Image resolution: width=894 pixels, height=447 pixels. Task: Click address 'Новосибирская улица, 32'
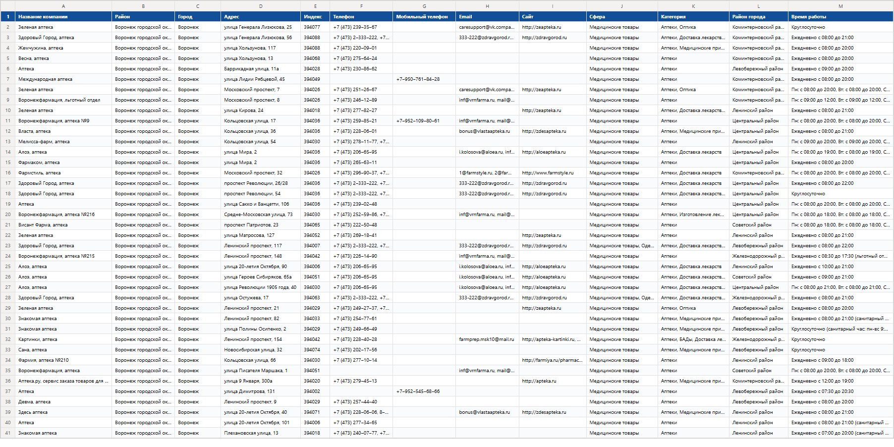click(x=261, y=350)
